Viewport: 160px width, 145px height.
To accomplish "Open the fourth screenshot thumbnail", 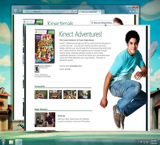I will (x=84, y=94).
